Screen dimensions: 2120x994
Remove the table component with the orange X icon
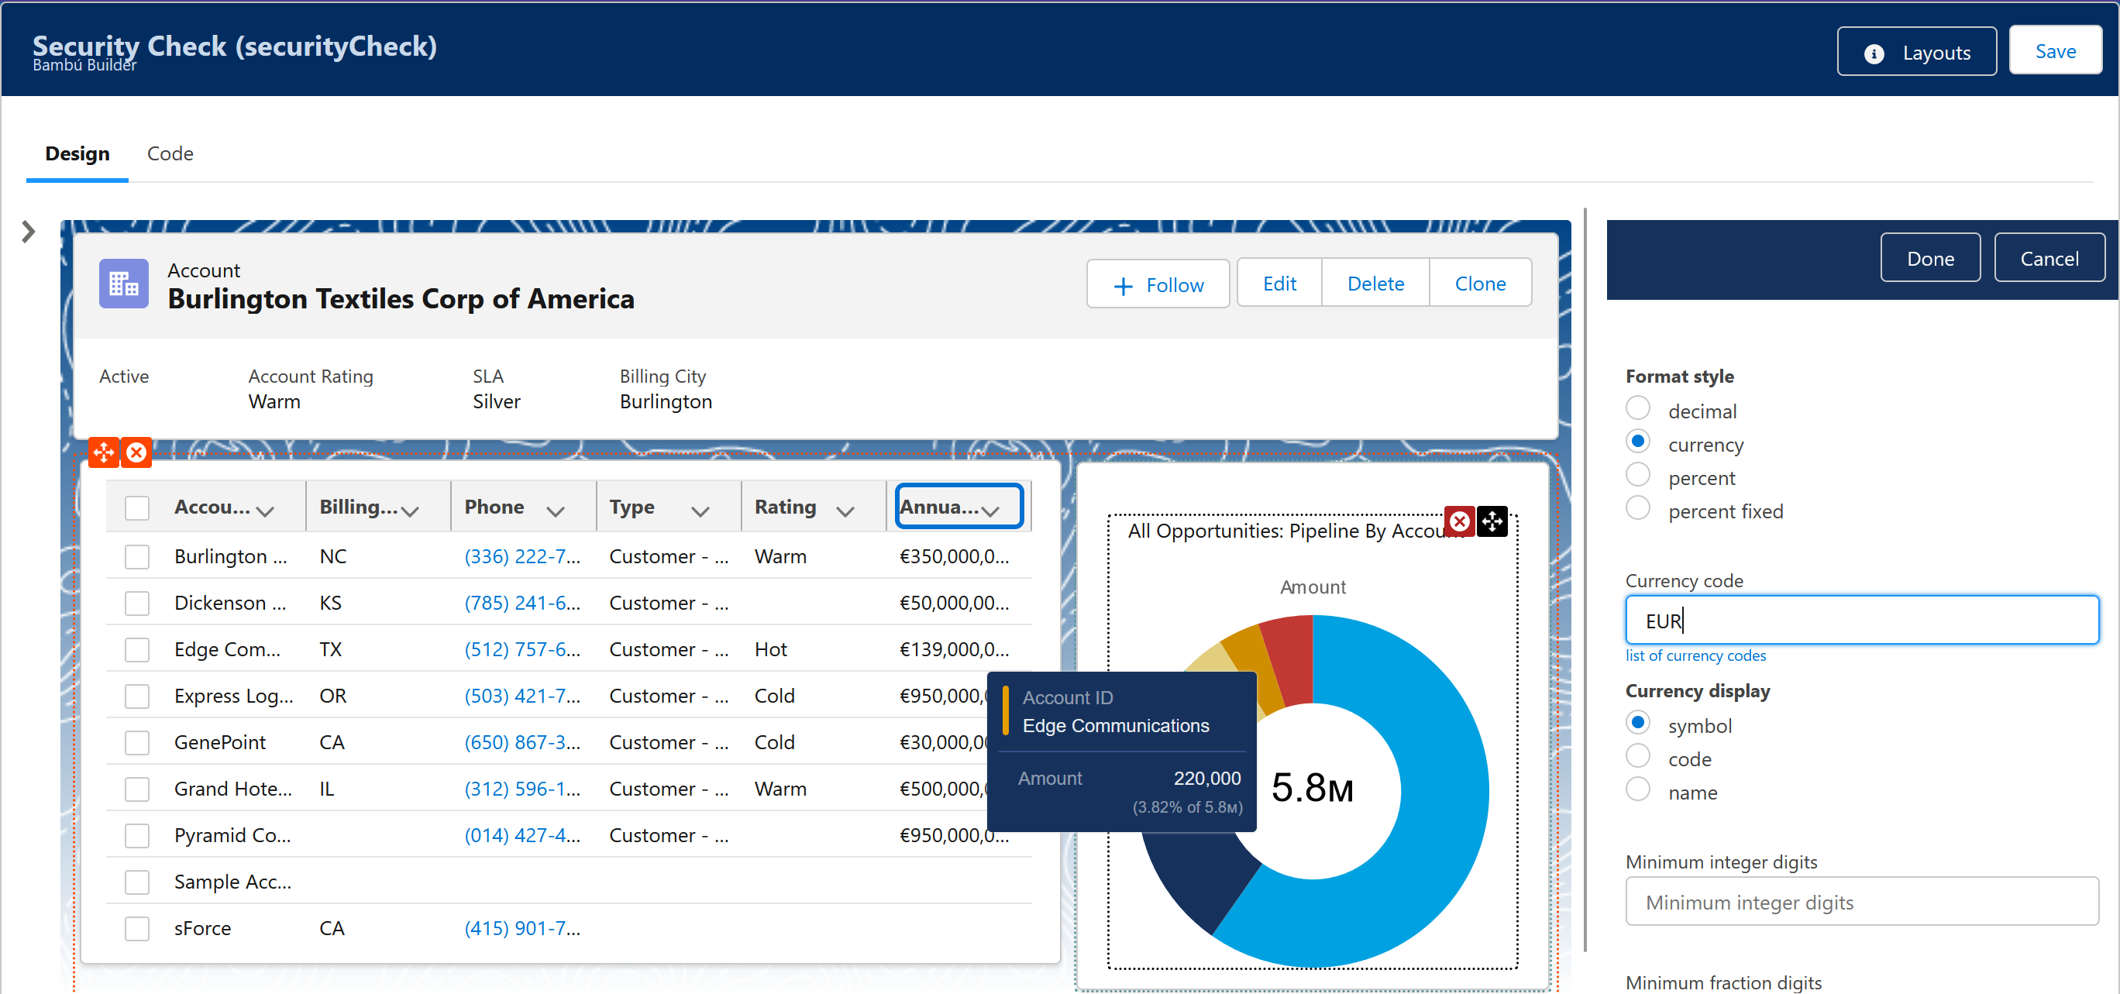coord(136,452)
